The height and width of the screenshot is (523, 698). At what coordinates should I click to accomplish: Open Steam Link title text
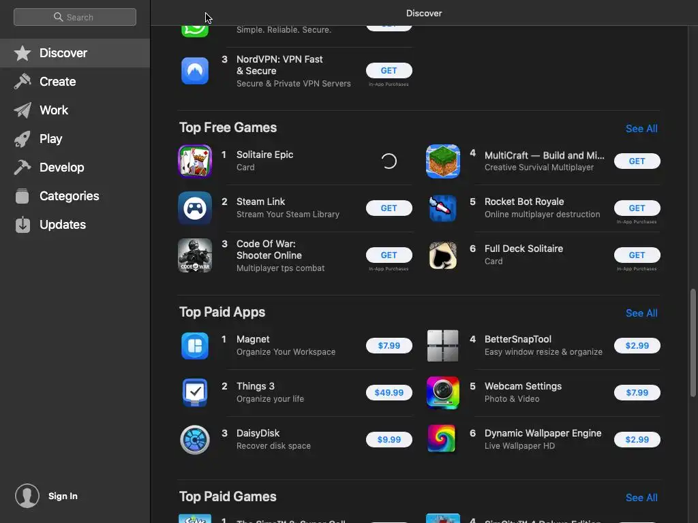point(261,202)
